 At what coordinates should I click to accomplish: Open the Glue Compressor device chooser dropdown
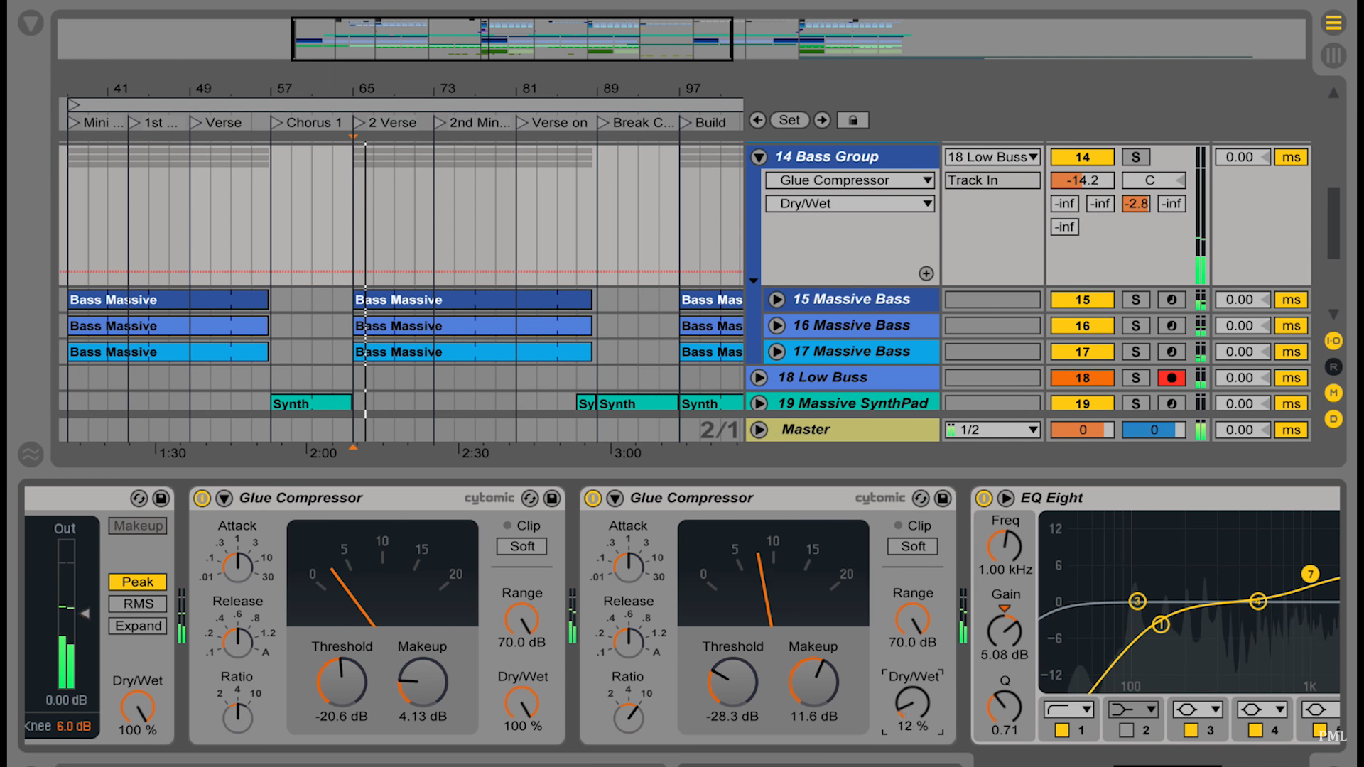point(850,180)
